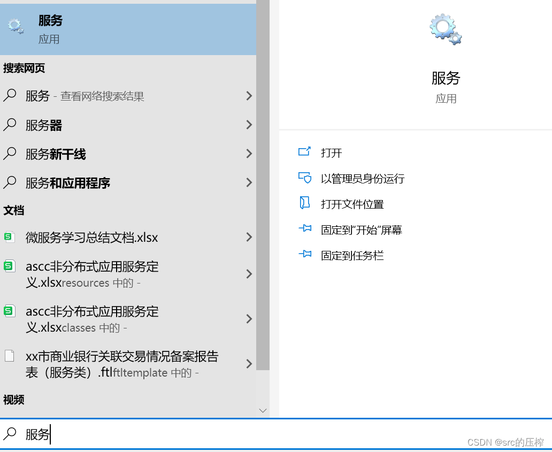The height and width of the screenshot is (452, 552).
Task: Choose 固定到"开始"屏幕
Action: click(x=361, y=230)
